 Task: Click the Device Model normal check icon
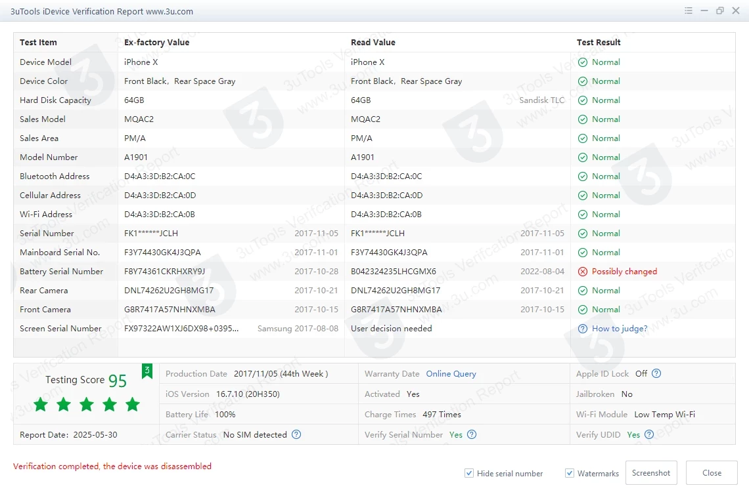click(583, 62)
